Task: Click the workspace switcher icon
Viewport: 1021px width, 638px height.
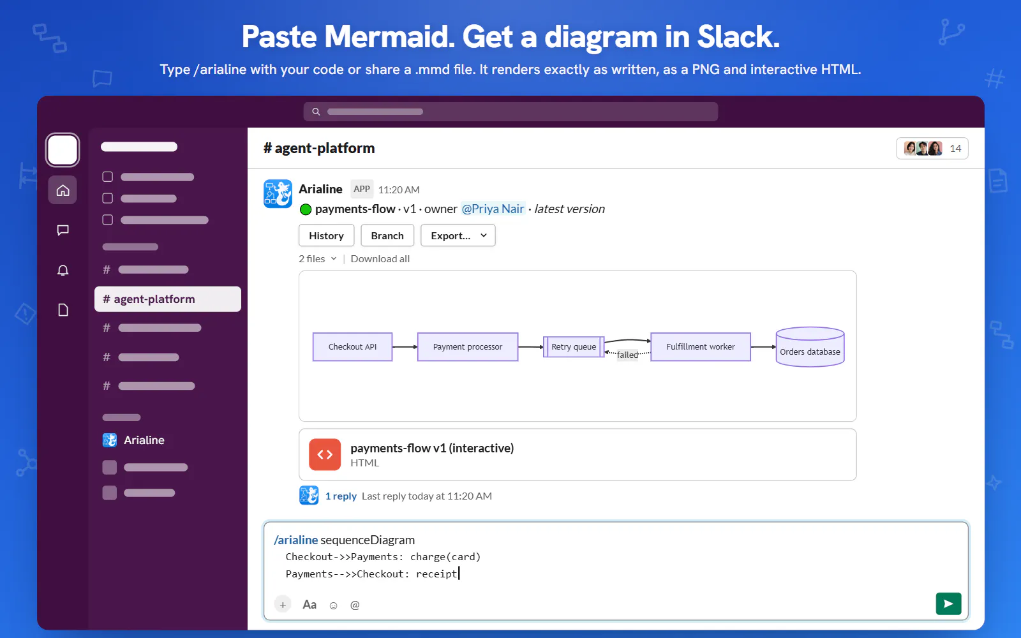Action: (x=63, y=150)
